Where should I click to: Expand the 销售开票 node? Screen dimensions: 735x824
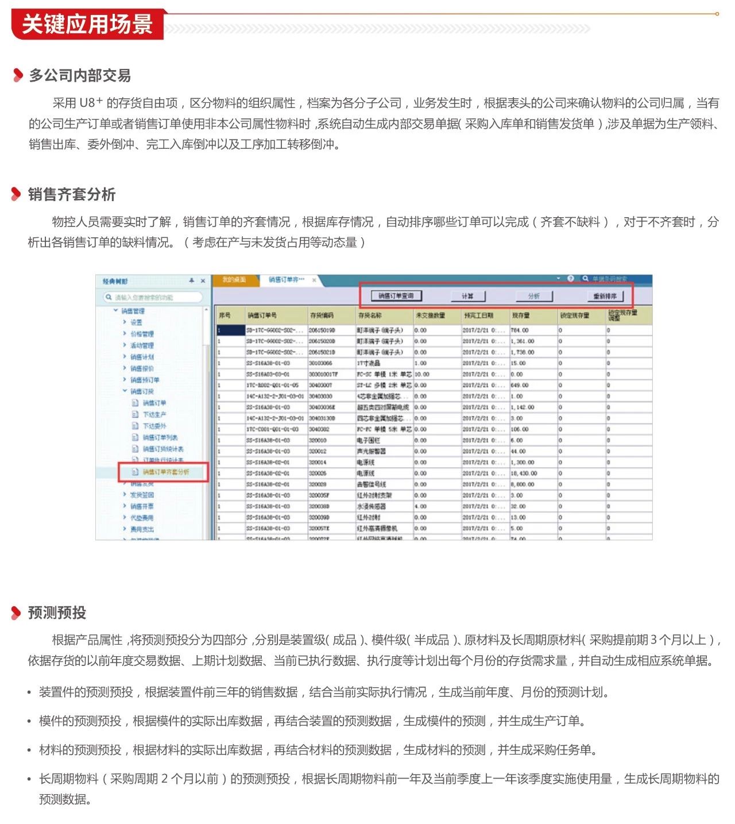(x=124, y=506)
